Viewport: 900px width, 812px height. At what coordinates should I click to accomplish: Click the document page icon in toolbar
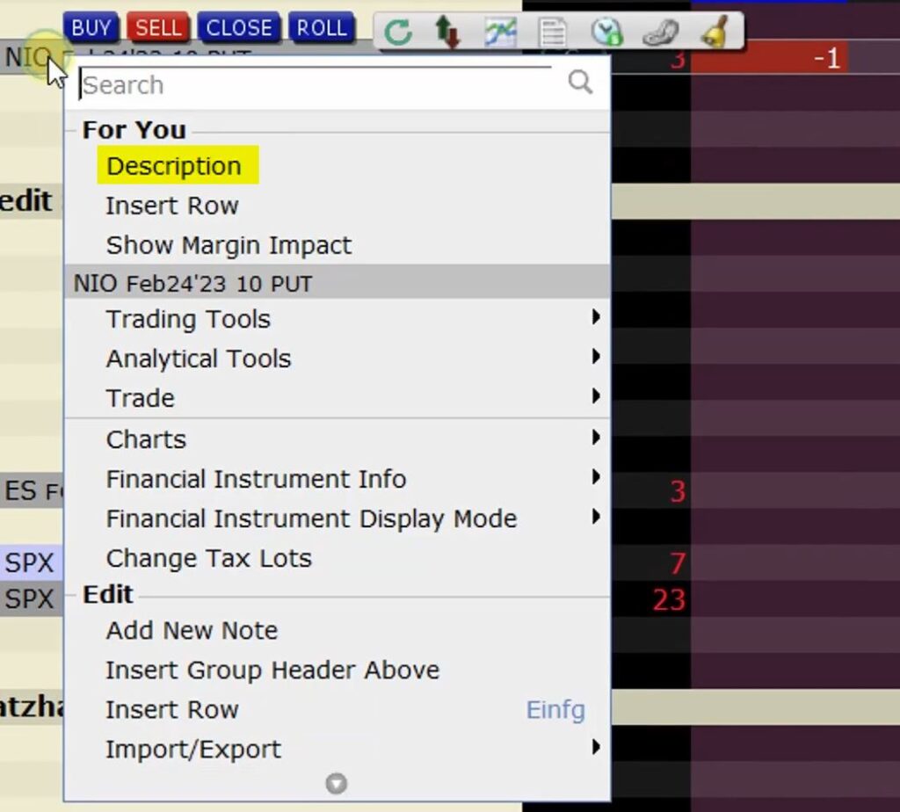552,33
